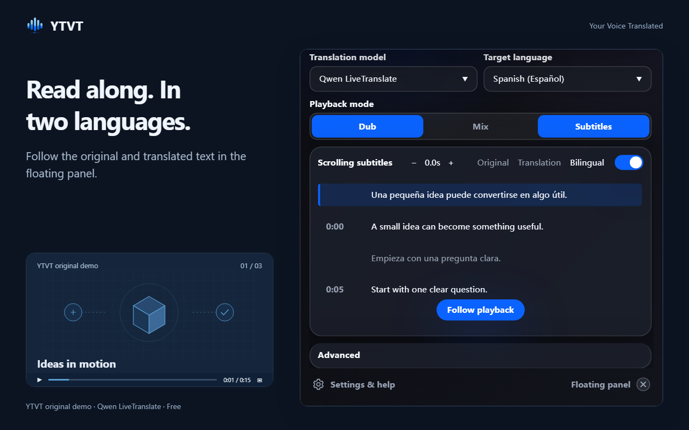This screenshot has width=689, height=430.
Task: Click the footer text mentioning Qwen LiveTranslate · Free
Action: pyautogui.click(x=103, y=407)
